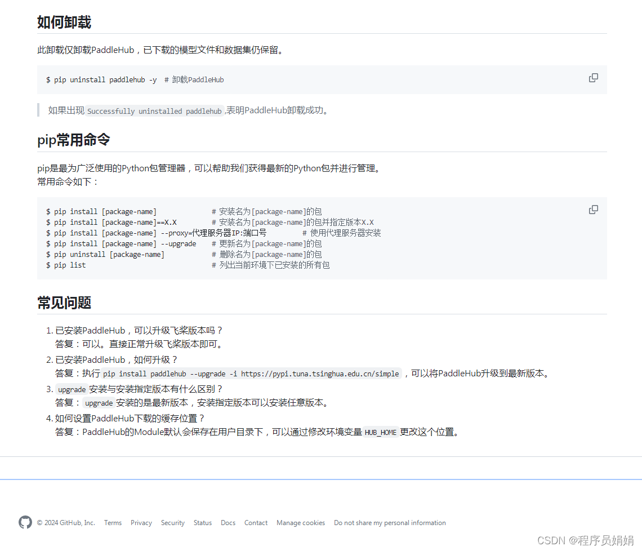Click 'upgrade' code in question 3
642x551 pixels.
point(72,389)
